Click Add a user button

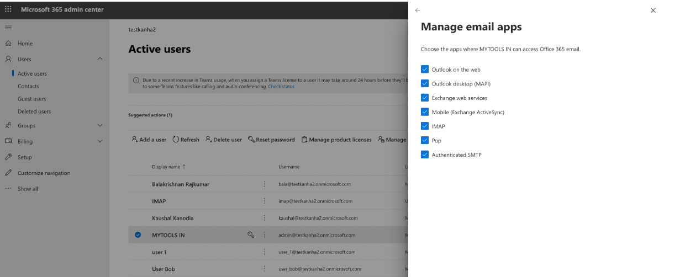pos(149,140)
